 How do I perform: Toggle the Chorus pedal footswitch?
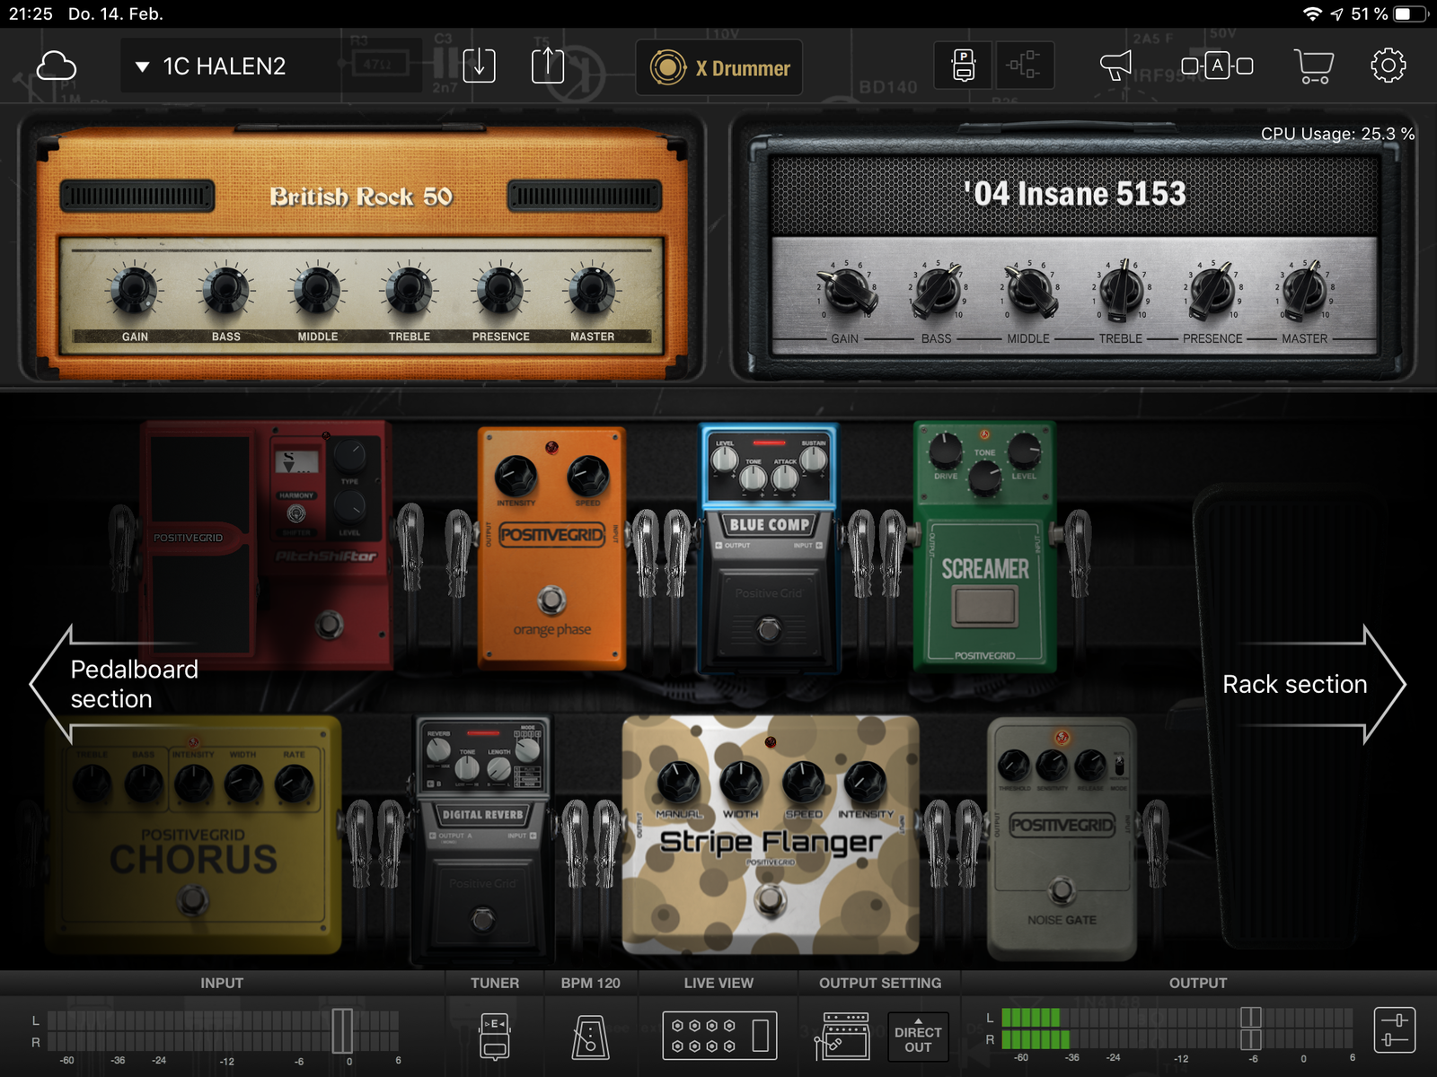[193, 899]
